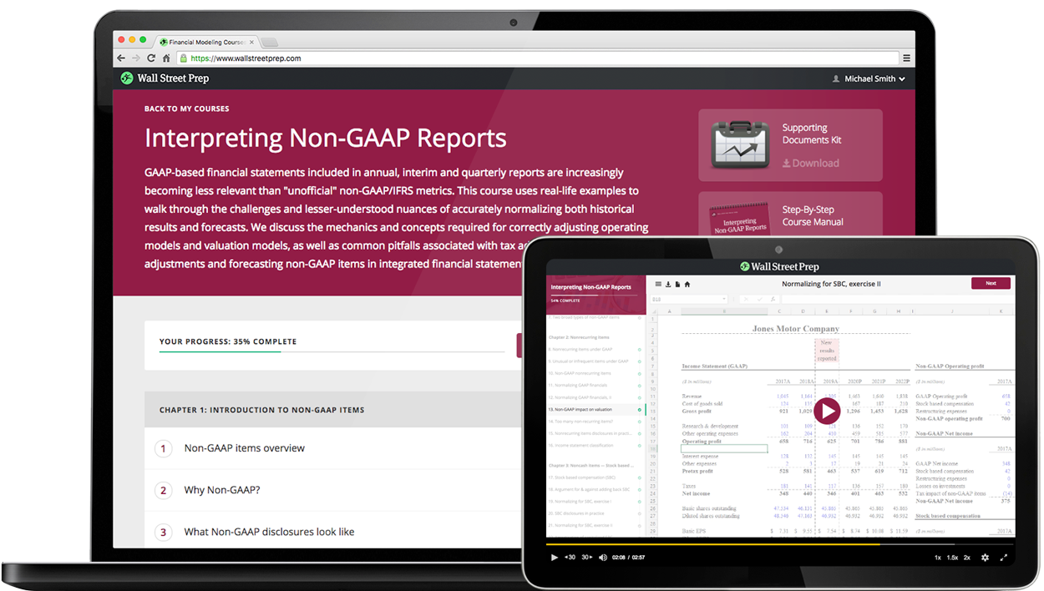
Task: Click the user avatar icon beside Michael Smith
Action: (836, 78)
